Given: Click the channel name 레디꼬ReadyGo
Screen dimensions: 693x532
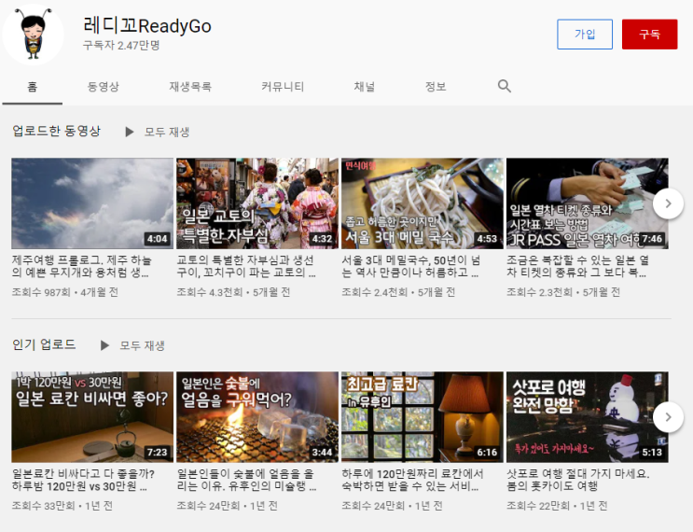Looking at the screenshot, I should [147, 25].
